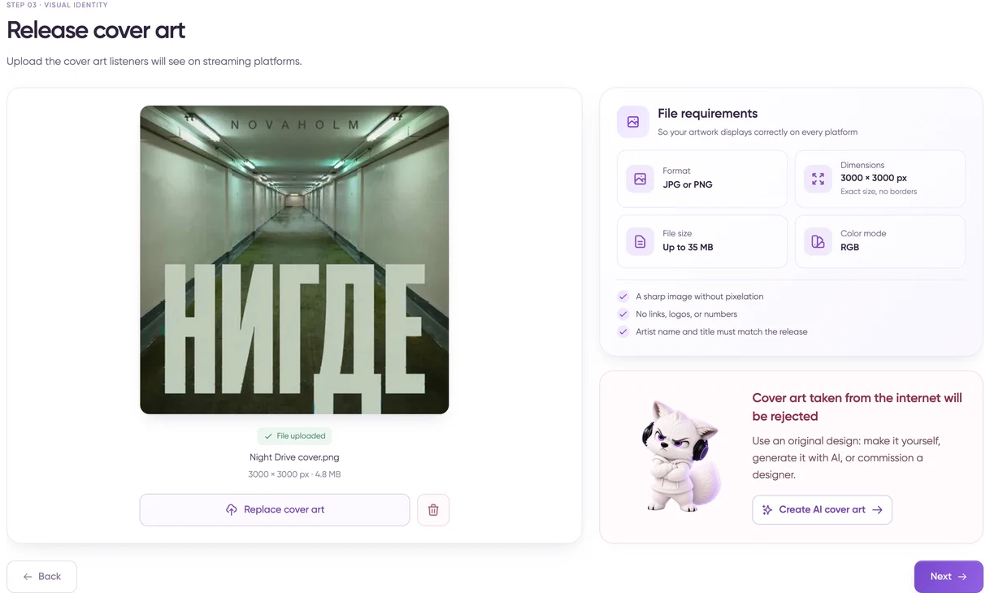The height and width of the screenshot is (593, 990).
Task: Select the 'Night Drive cover.png' file name
Action: click(294, 457)
